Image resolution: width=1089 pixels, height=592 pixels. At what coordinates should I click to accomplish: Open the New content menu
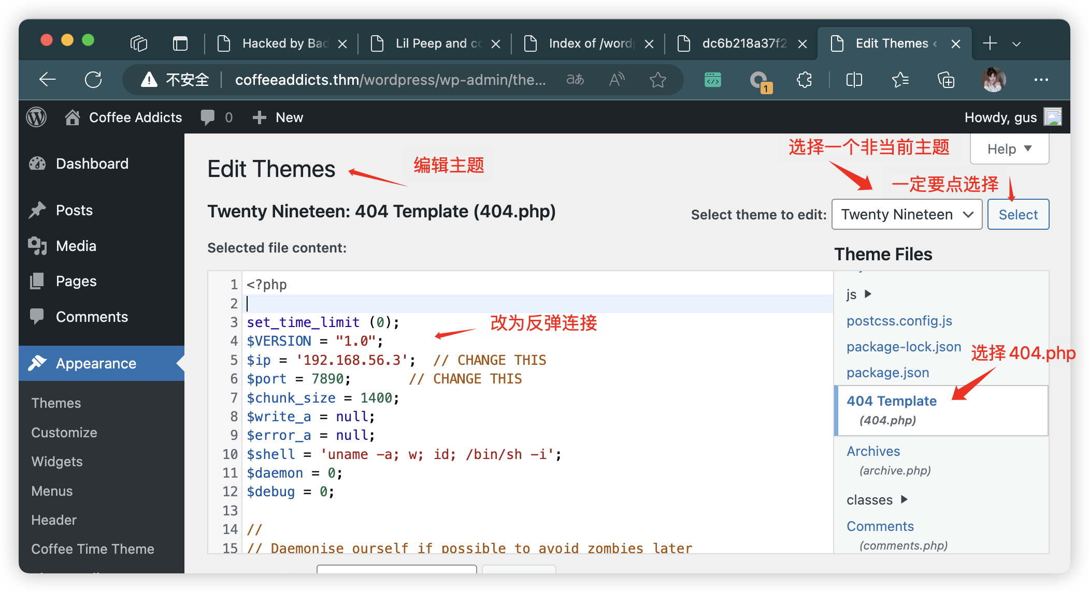[278, 117]
